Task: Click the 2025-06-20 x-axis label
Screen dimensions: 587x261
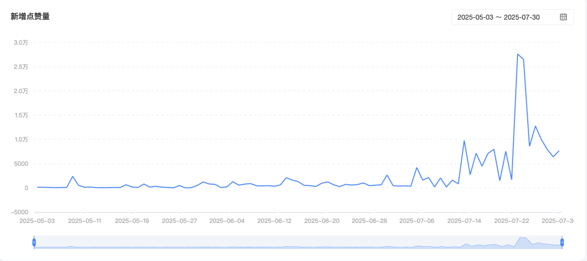Action: (322, 221)
